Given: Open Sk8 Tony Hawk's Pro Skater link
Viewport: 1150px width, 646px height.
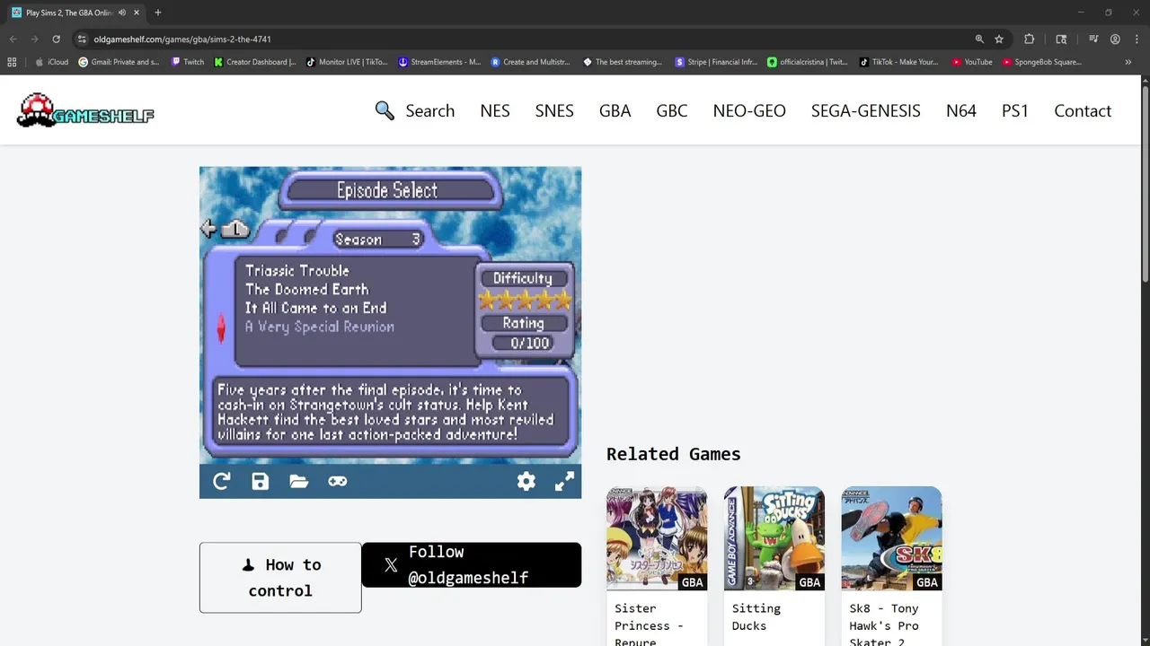Looking at the screenshot, I should [884, 624].
